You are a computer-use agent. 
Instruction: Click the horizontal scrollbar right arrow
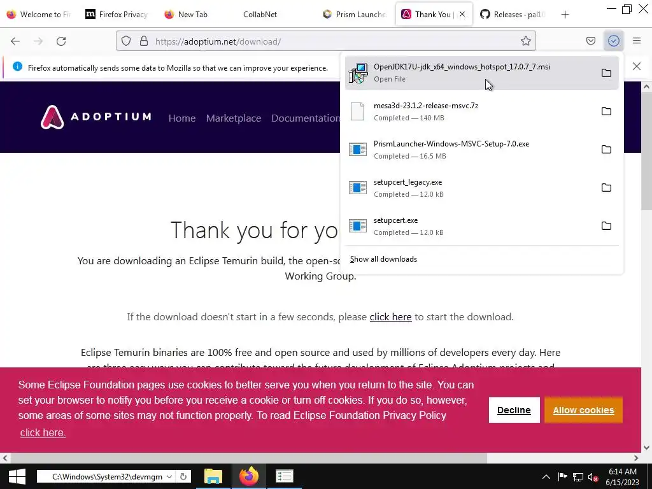636,458
